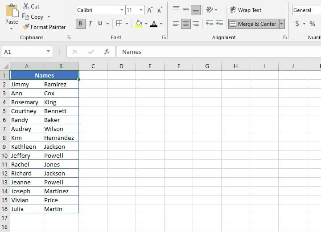The image size is (321, 232).
Task: Open Clipboard group dialog launcher
Action: pos(69,37)
